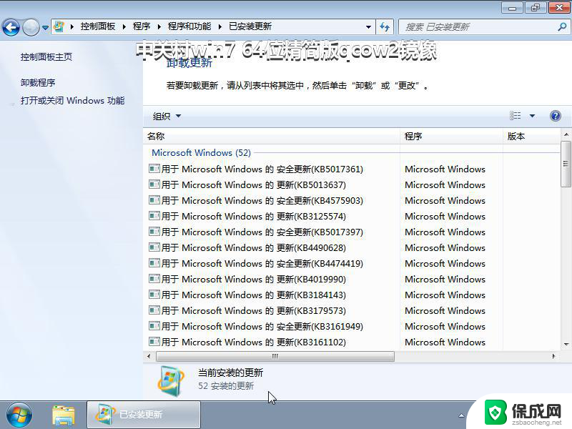Click the search magnifier icon
572x429 pixels.
click(562, 26)
